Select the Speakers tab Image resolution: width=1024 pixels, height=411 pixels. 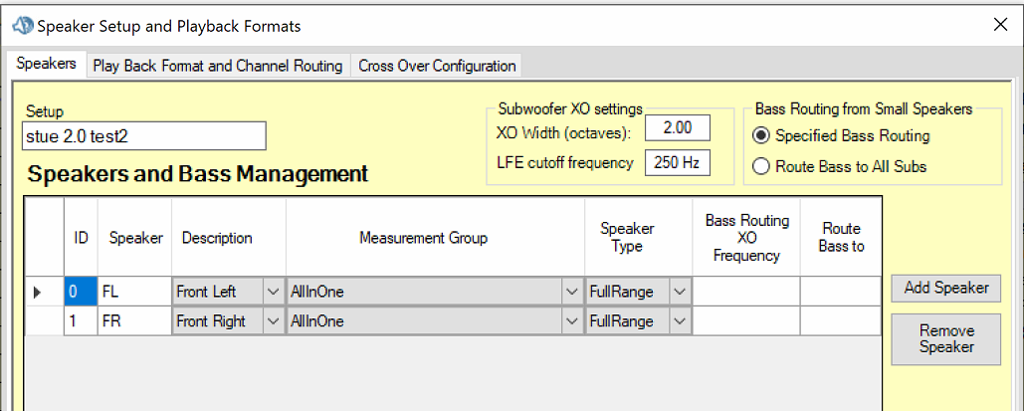47,64
